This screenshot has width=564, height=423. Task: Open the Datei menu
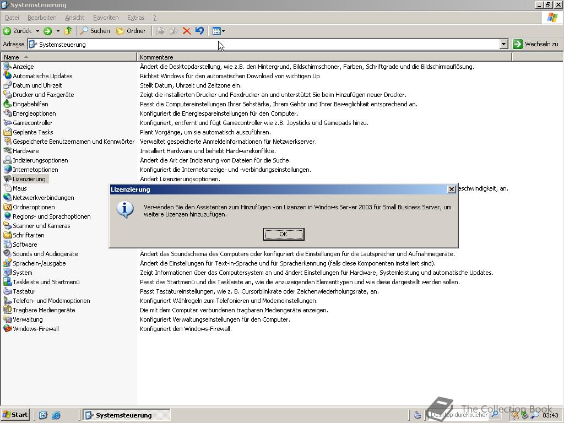click(12, 18)
